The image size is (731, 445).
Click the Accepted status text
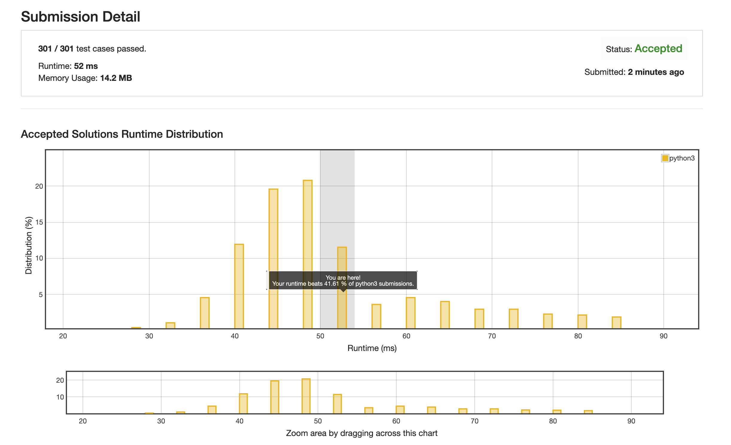[658, 49]
